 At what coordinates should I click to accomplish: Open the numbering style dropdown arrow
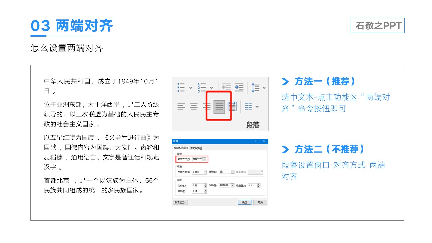click(212, 88)
